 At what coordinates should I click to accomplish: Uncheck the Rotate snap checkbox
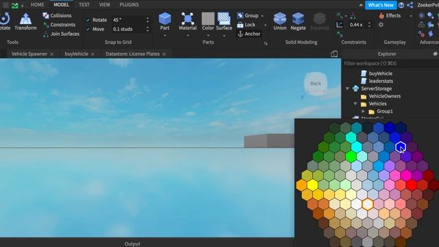click(x=88, y=20)
